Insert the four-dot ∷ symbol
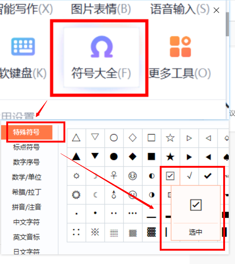Viewport: 235px width, 264px height. pyautogui.click(x=76, y=233)
